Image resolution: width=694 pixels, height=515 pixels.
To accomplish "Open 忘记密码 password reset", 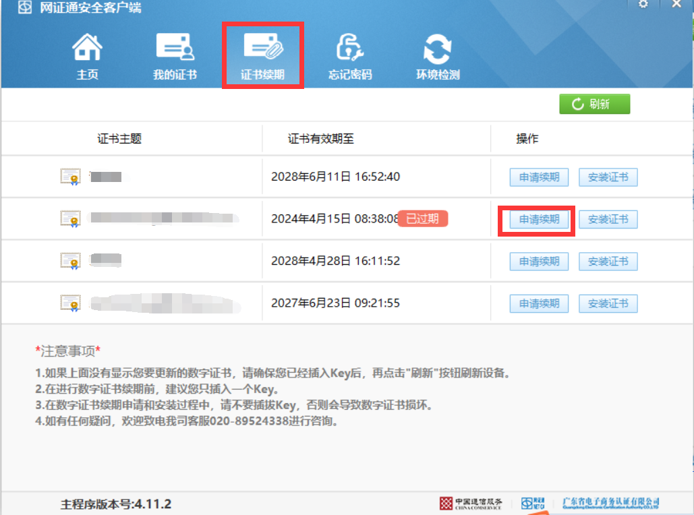I will [x=349, y=57].
